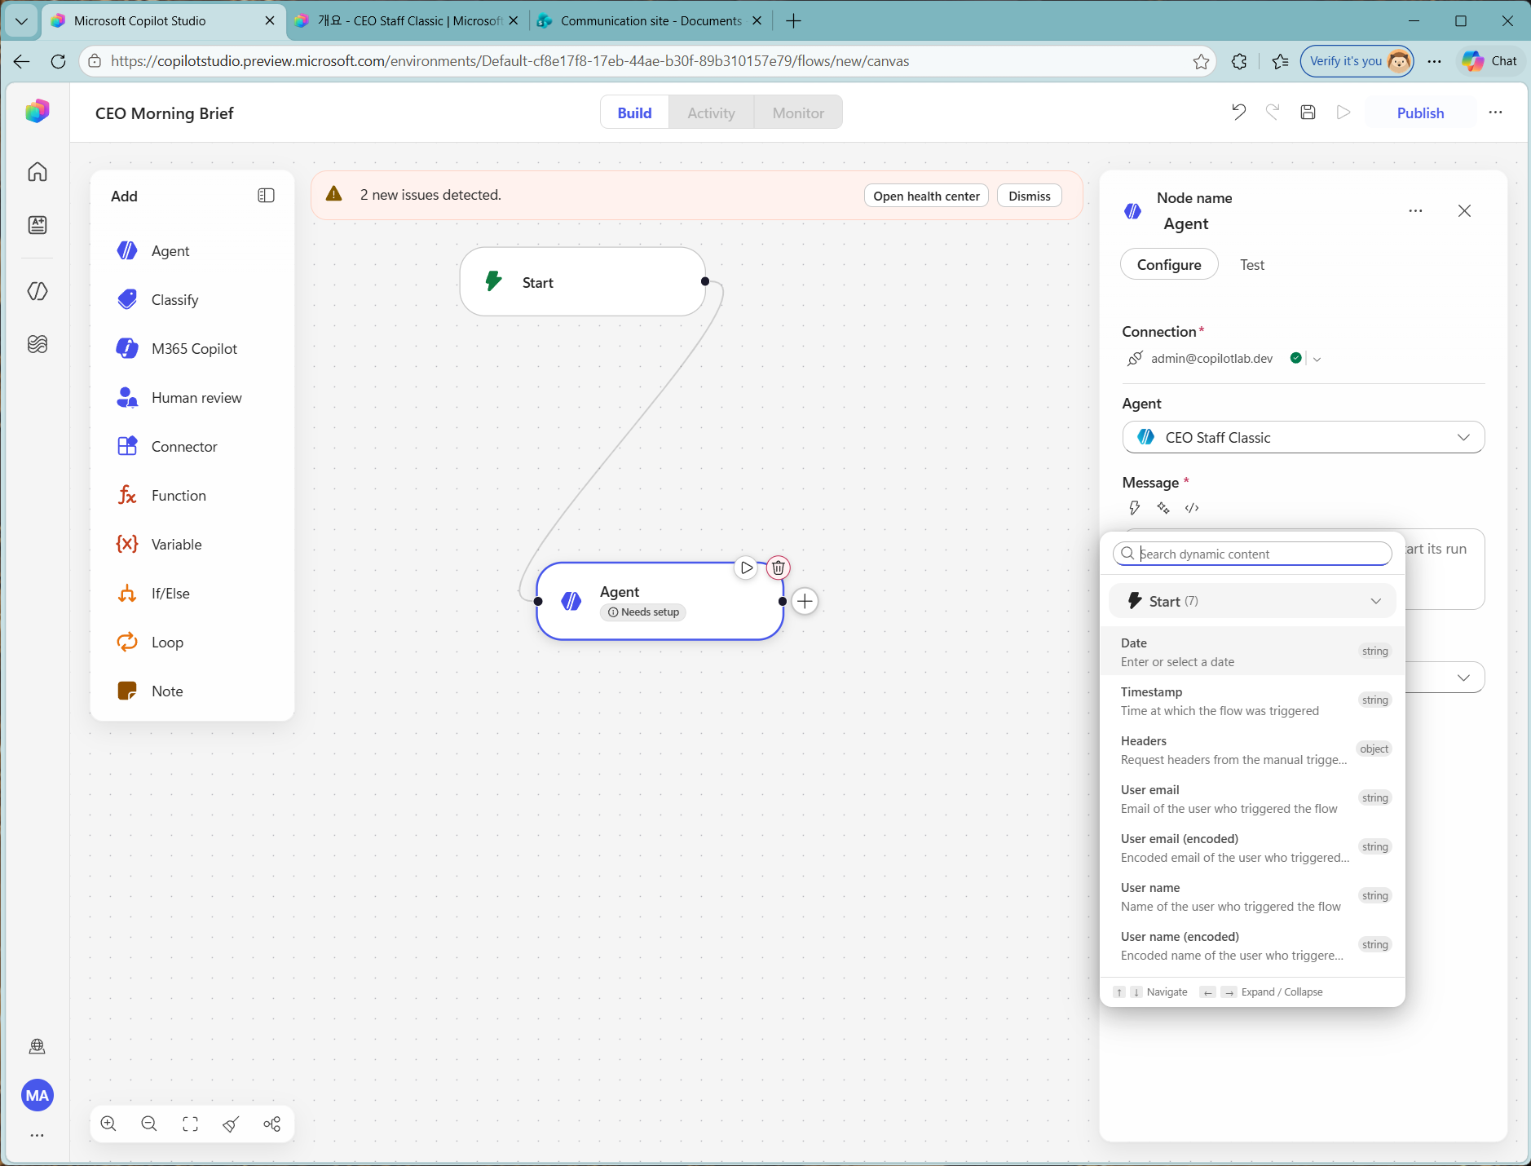
Task: Open the node panel's more options menu
Action: pos(1415,211)
